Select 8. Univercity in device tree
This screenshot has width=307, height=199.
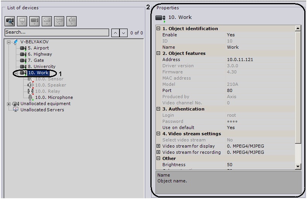(41, 66)
